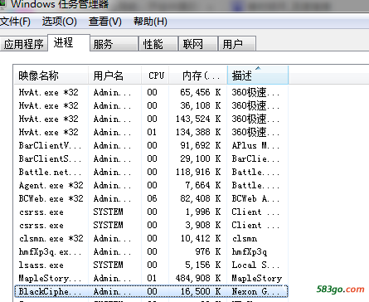Select the Battle.net... process row
The height and width of the screenshot is (302, 369).
[x=151, y=172]
